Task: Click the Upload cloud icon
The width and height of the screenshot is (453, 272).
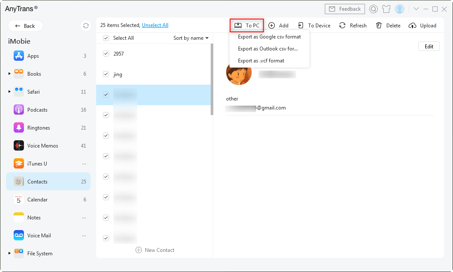Action: tap(412, 26)
